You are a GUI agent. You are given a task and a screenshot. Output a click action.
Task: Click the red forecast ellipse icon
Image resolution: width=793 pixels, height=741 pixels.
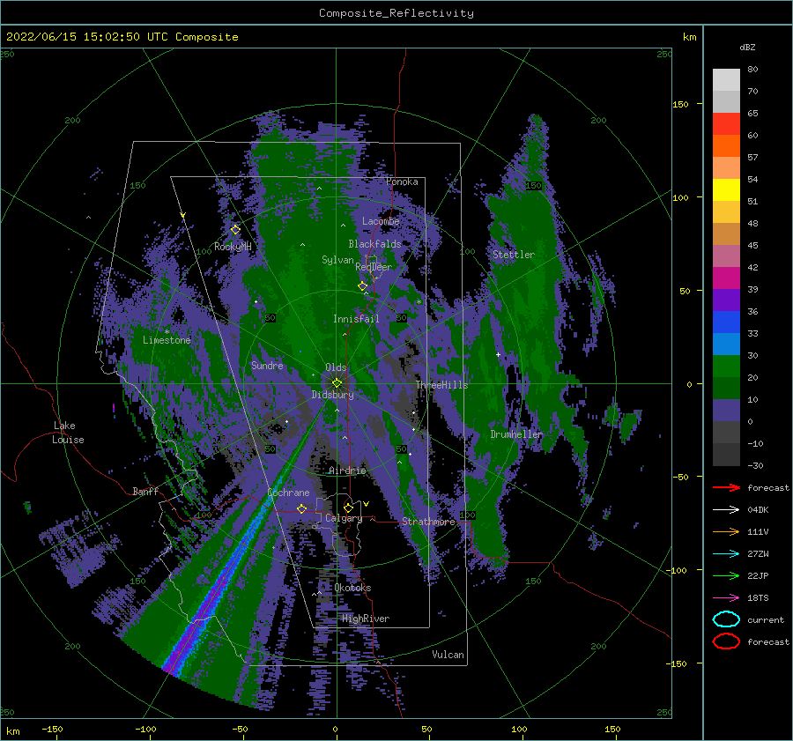726,641
